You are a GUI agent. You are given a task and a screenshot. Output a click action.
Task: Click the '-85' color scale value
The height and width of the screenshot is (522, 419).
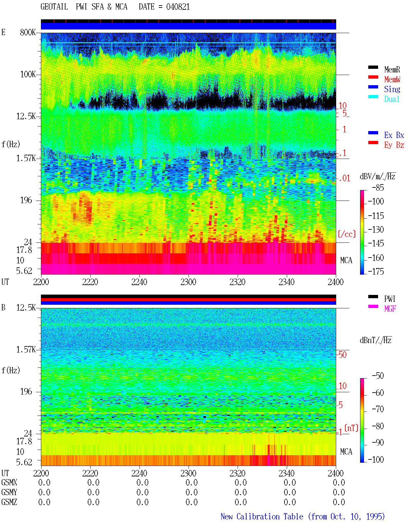[x=378, y=188]
